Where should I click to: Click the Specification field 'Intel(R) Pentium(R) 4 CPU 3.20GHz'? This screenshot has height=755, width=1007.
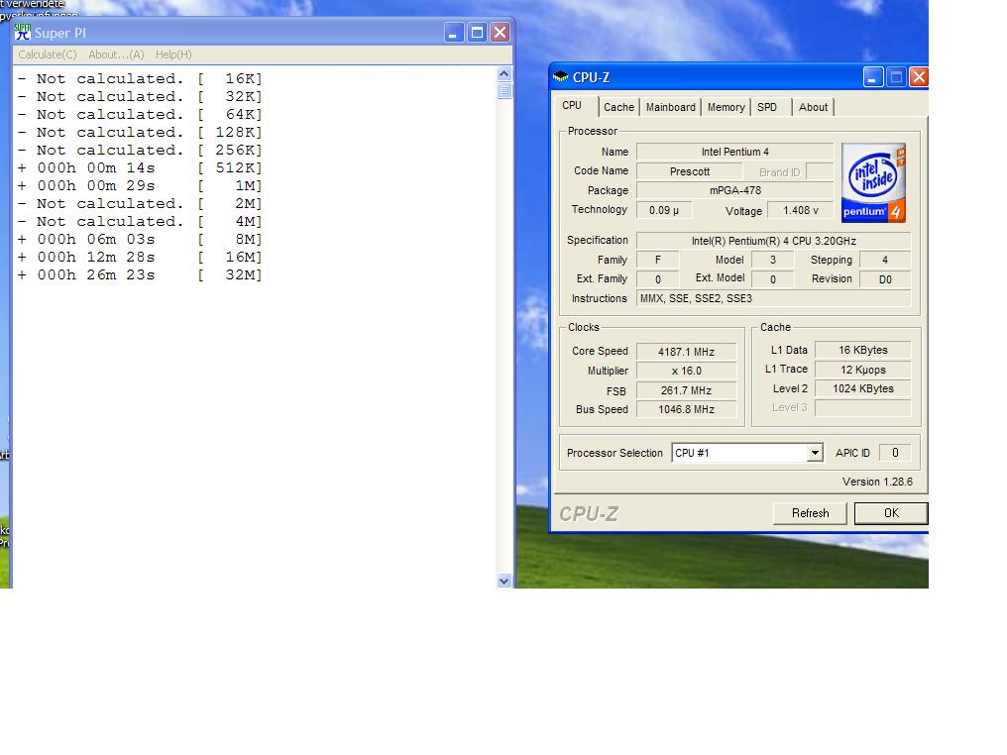(773, 241)
